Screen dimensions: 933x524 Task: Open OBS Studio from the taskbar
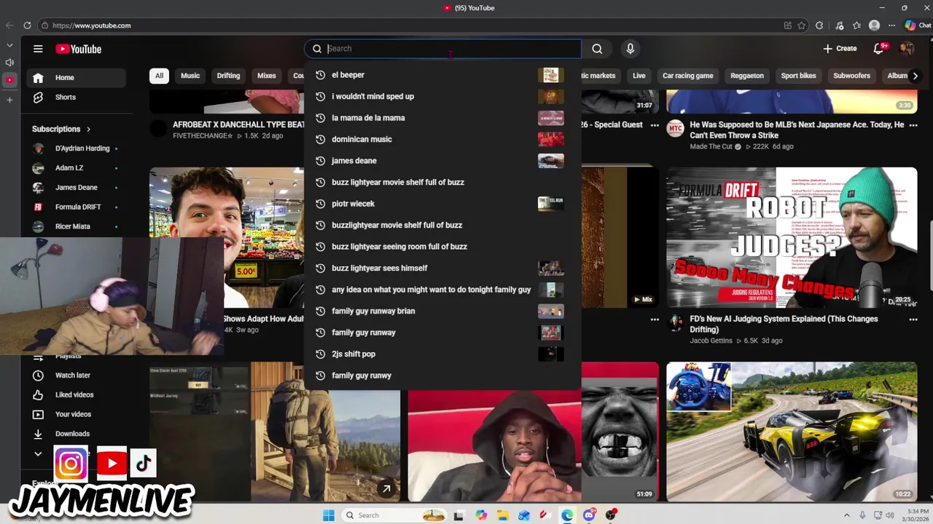point(611,515)
